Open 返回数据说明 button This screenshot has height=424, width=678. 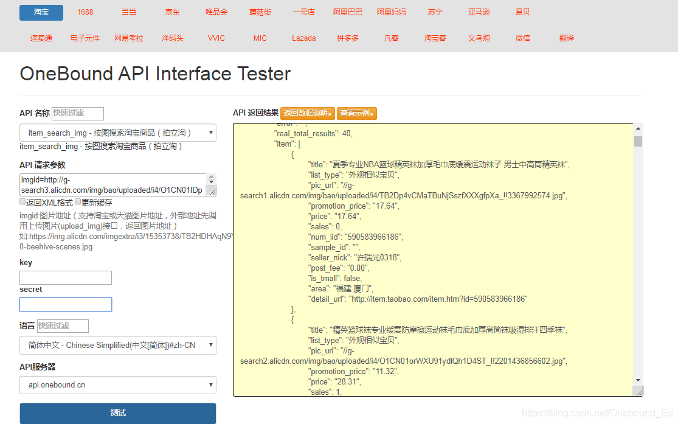pyautogui.click(x=308, y=113)
